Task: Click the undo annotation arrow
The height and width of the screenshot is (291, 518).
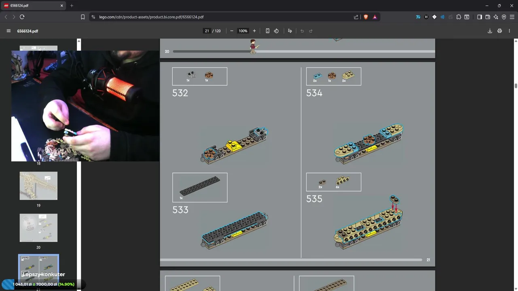Action: [x=302, y=31]
